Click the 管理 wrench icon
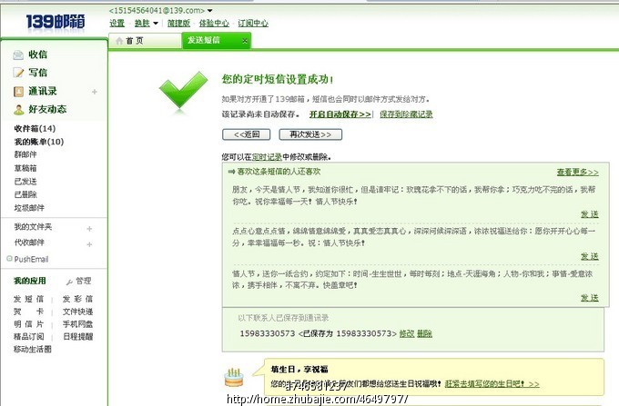619x406 pixels. 69,282
